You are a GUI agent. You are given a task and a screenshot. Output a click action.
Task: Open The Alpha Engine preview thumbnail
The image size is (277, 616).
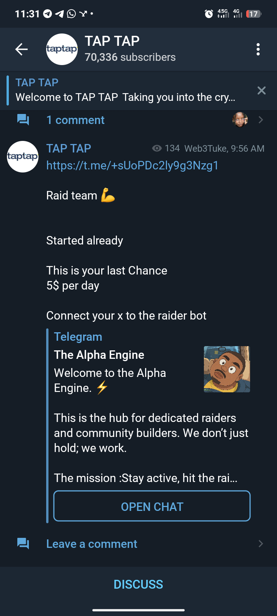pyautogui.click(x=227, y=369)
